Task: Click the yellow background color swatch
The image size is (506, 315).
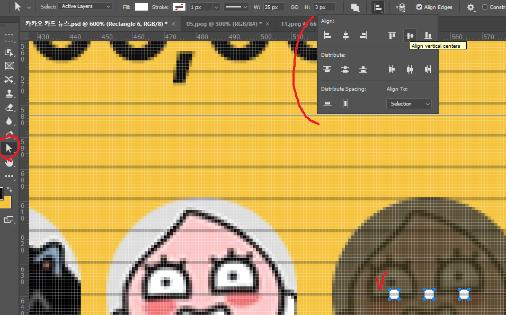Action: click(x=6, y=203)
